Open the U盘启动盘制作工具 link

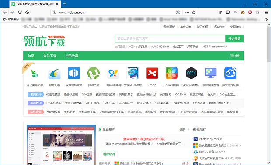(x=111, y=112)
